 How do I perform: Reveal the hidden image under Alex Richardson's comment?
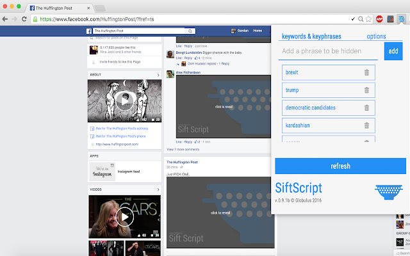pyautogui.click(x=224, y=107)
